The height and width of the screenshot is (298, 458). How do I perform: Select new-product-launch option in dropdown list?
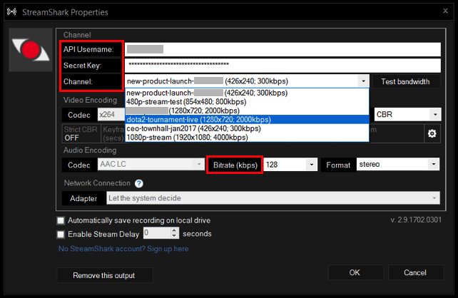(x=247, y=93)
